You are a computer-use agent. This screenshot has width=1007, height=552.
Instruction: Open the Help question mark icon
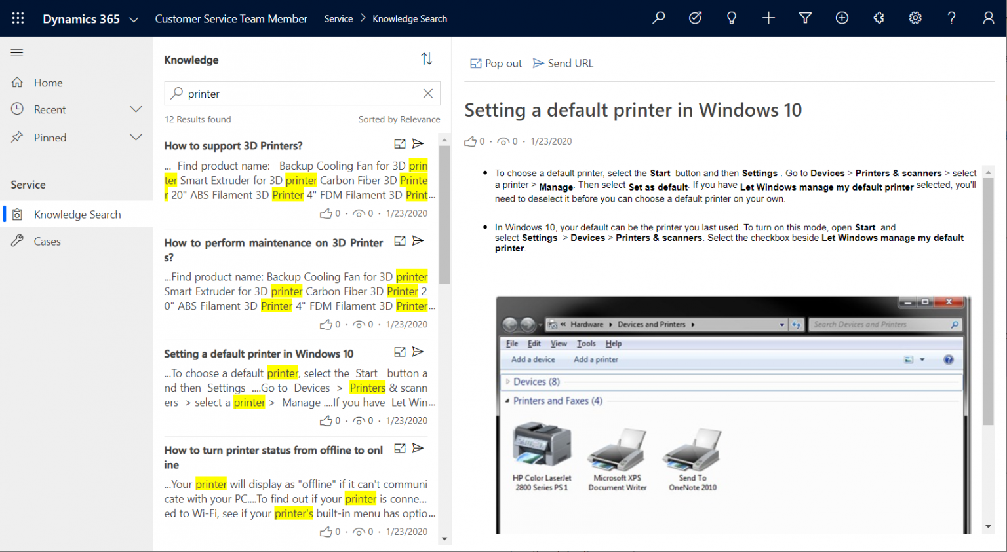coord(951,18)
